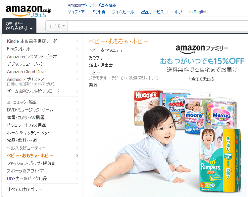Click すべてのカテゴリー at the menu bottom
248x197 pixels.
(x=25, y=189)
